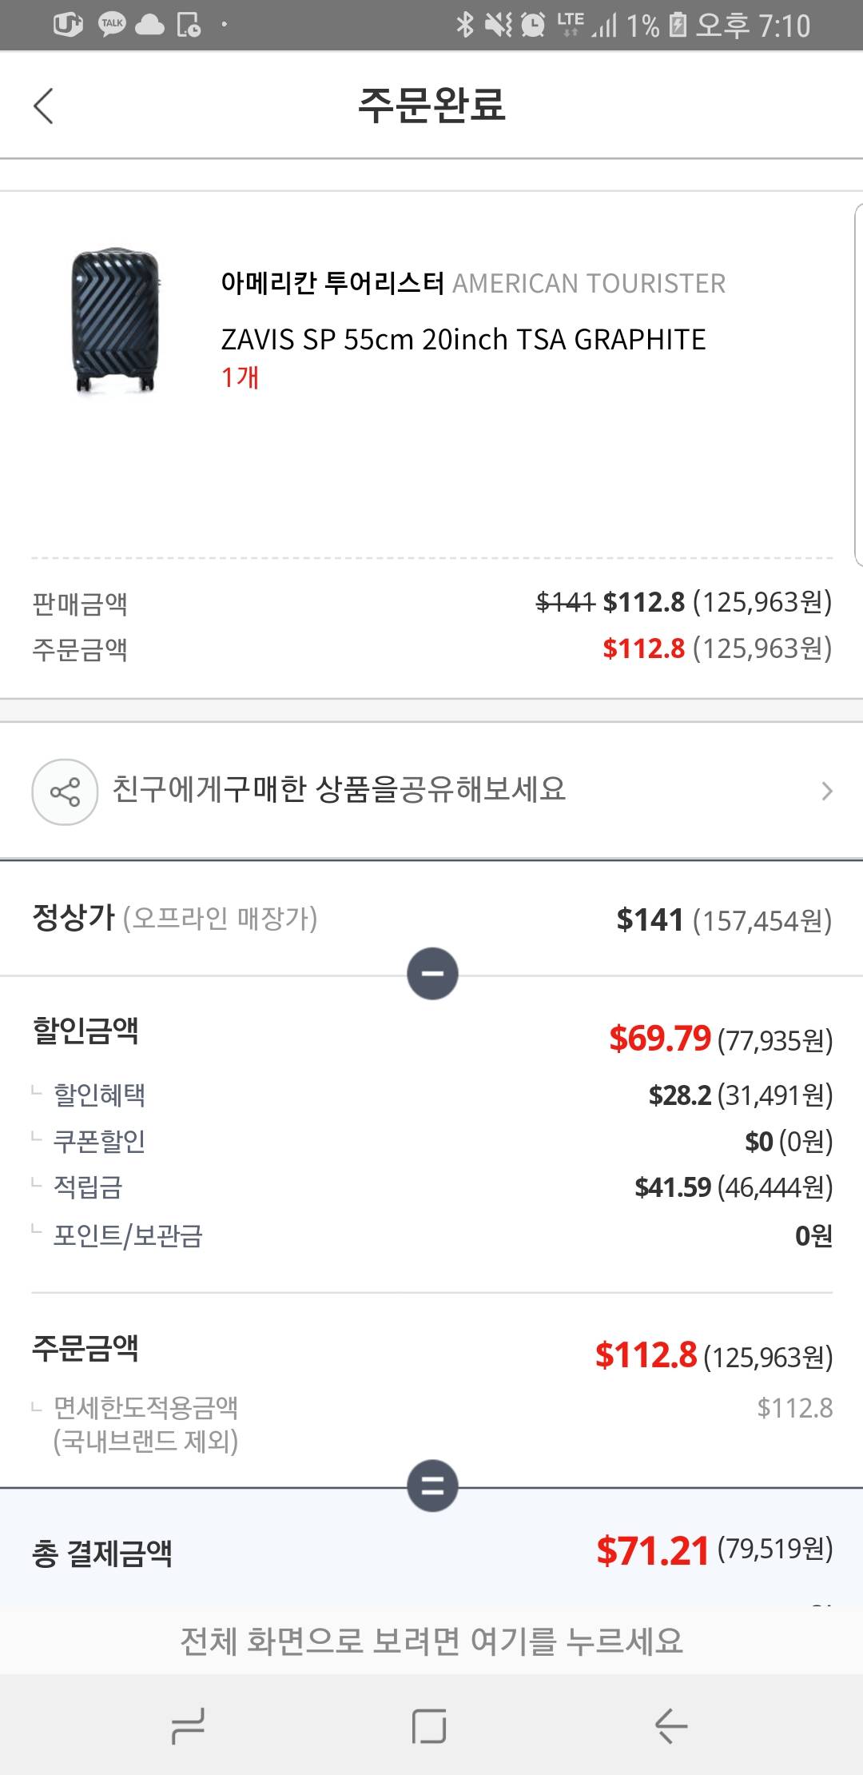Tap the ZAVIS SP 55cm product name

coord(463,340)
